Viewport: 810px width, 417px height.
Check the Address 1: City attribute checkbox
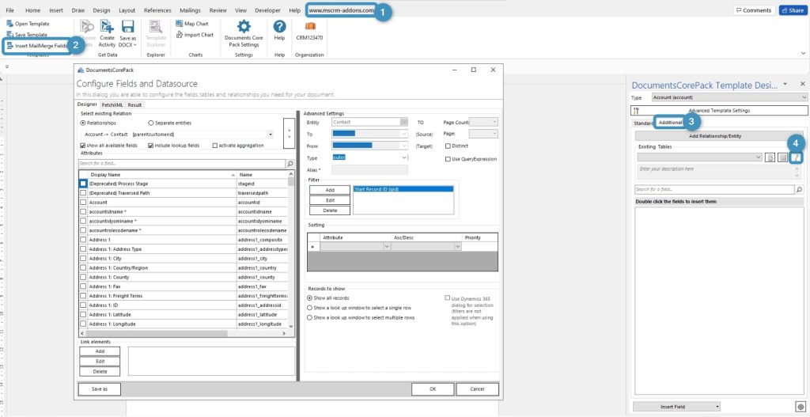point(83,259)
